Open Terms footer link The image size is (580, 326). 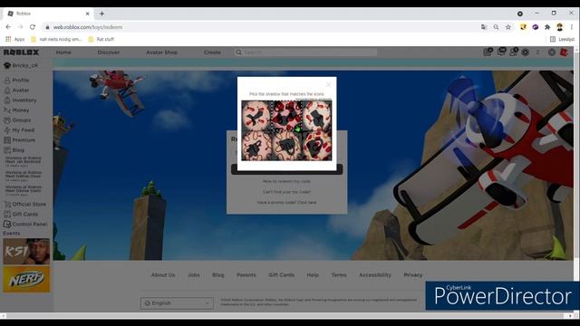tap(339, 275)
